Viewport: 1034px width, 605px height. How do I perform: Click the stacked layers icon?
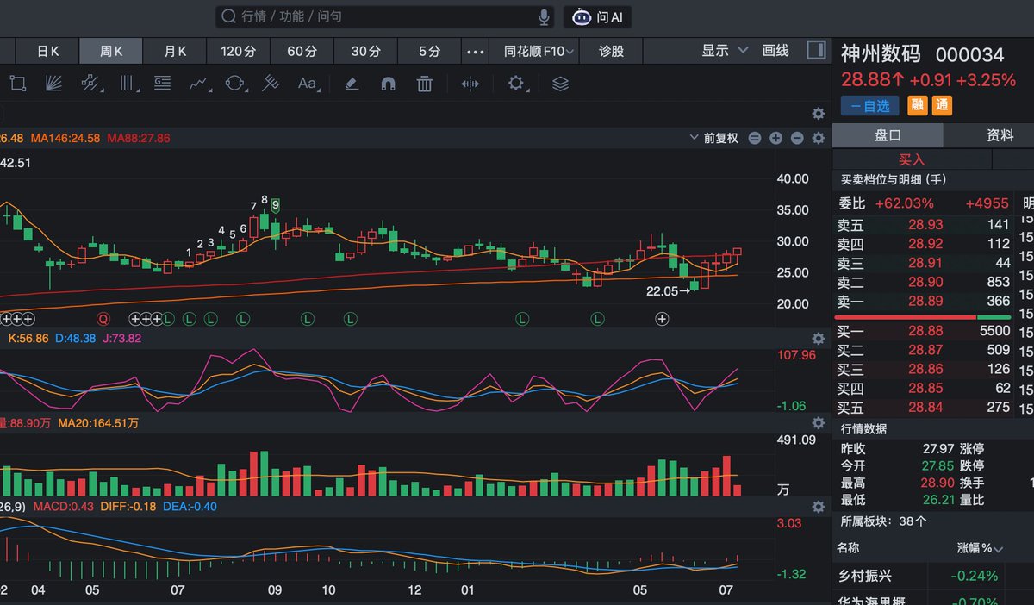click(x=560, y=84)
